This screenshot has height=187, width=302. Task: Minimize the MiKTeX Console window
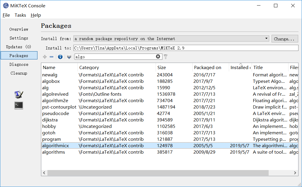259,6
